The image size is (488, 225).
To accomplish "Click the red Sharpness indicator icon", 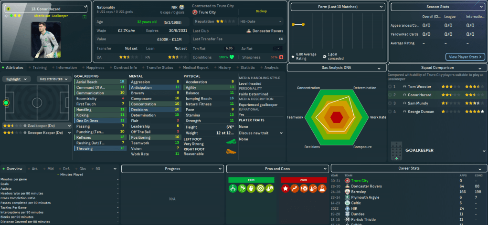I will 281,57.
